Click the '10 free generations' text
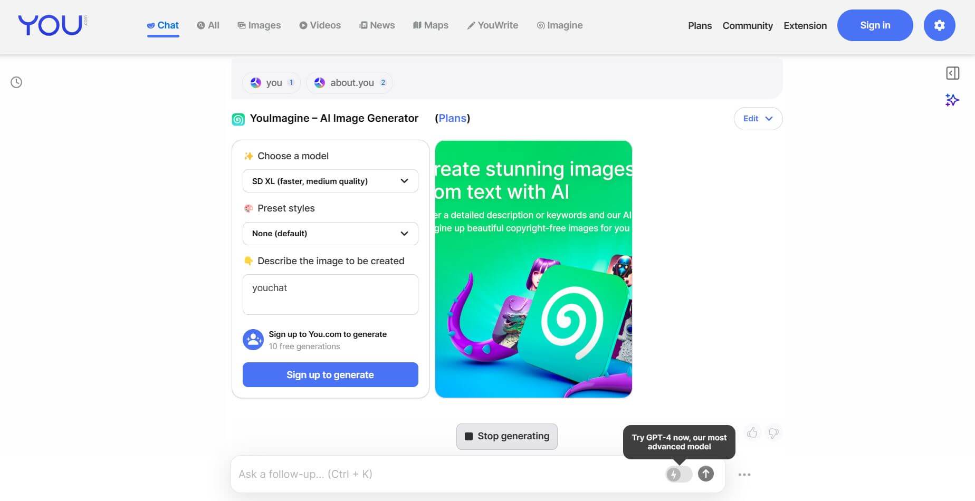This screenshot has width=975, height=501. click(304, 346)
